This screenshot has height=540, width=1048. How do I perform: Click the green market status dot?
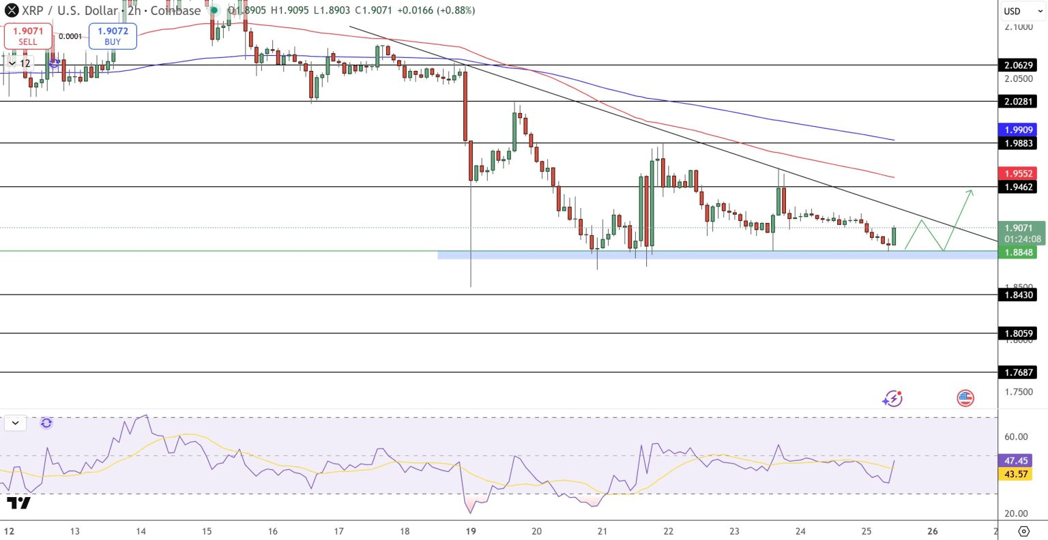tap(214, 10)
